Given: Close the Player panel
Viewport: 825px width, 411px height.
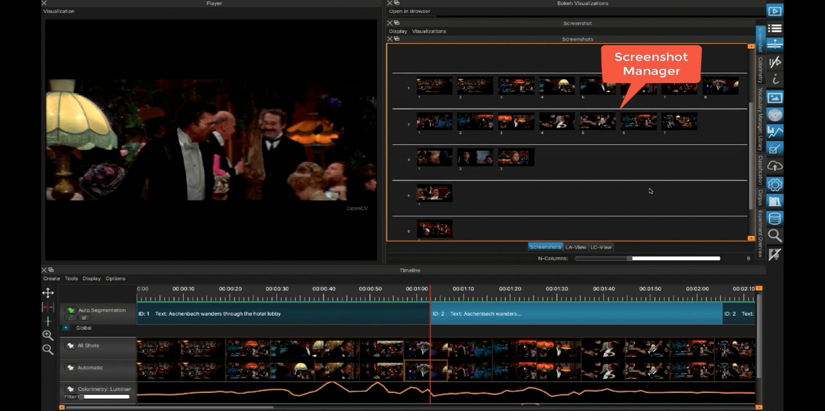Looking at the screenshot, I should pos(44,3).
